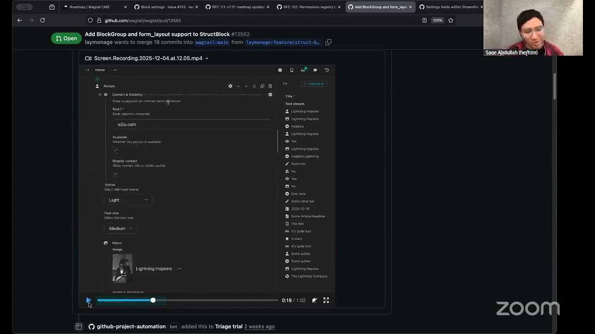
Task: Jump to 'Test stream' minimap heading
Action: point(295,104)
